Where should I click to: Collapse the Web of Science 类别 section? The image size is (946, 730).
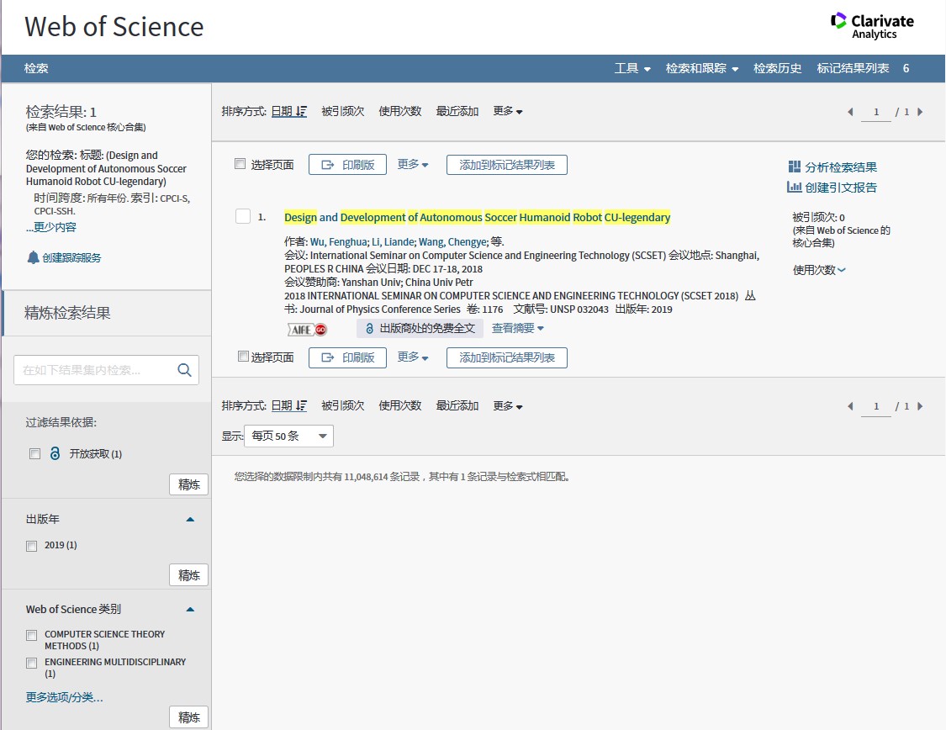[x=190, y=610]
